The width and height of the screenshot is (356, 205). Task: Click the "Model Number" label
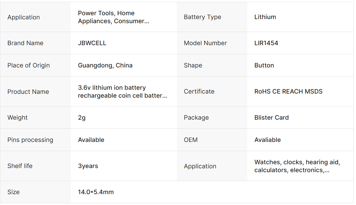tap(205, 43)
